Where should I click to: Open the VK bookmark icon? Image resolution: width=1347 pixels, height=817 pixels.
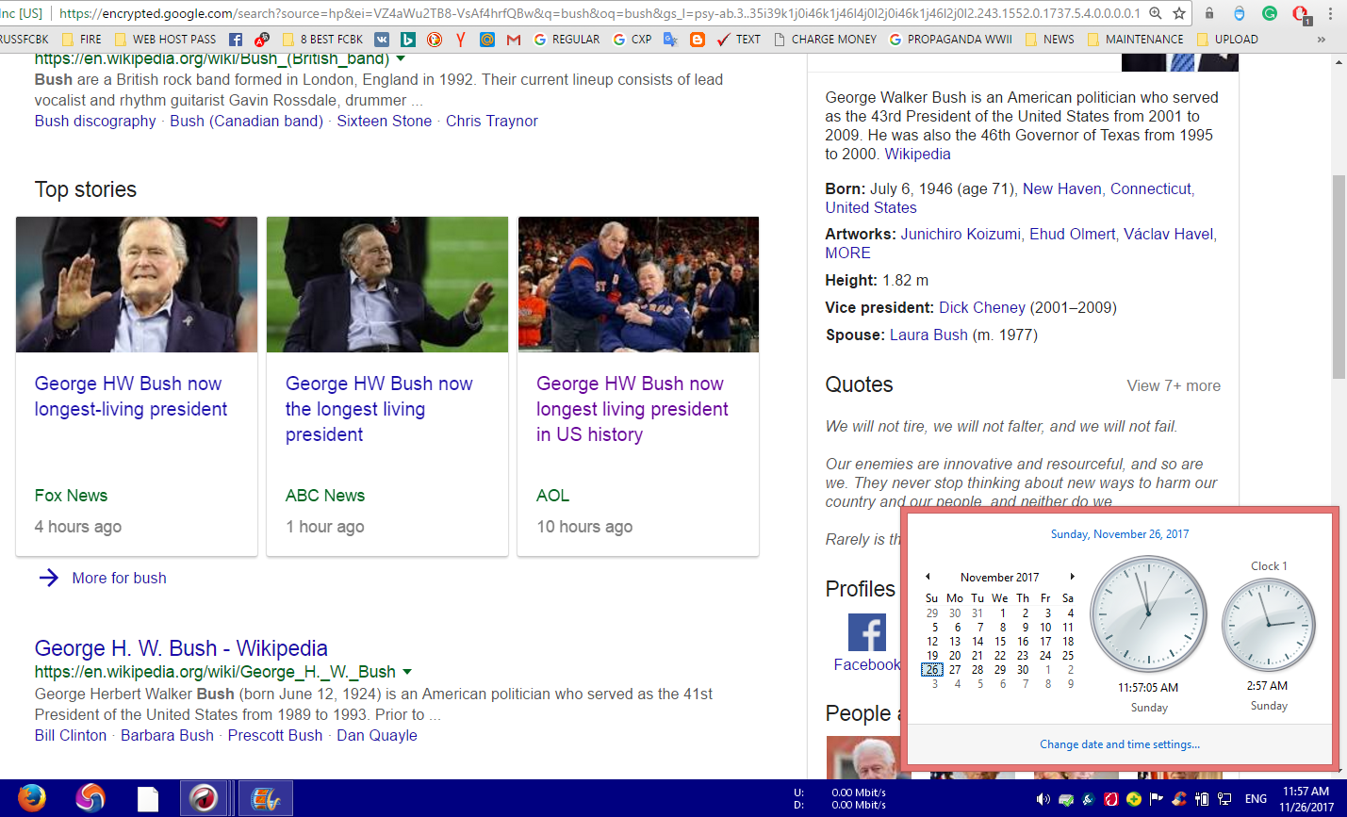382,40
